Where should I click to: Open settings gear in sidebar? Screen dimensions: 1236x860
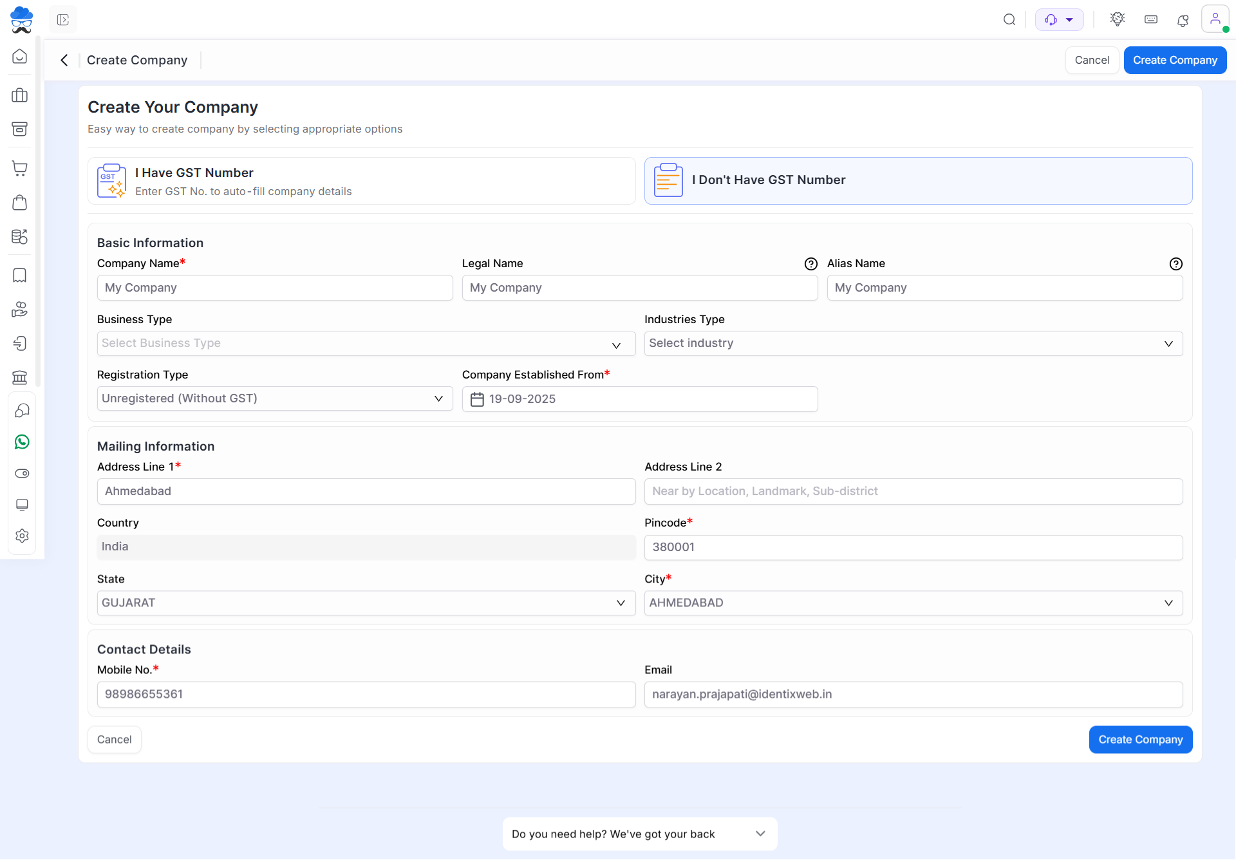(x=22, y=536)
